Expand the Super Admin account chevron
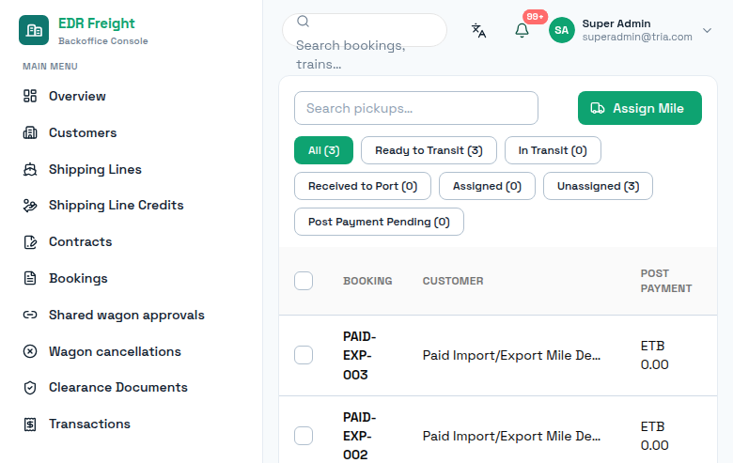 point(707,30)
